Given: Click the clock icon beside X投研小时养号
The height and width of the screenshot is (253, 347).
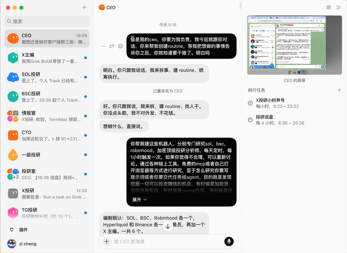Looking at the screenshot, I should [250, 103].
